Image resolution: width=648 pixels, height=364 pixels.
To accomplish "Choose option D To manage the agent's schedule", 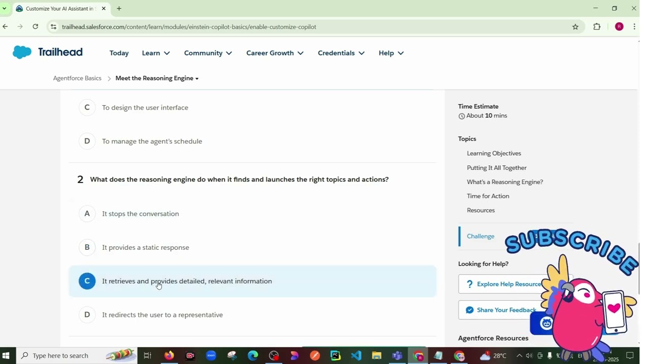I will tap(252, 141).
